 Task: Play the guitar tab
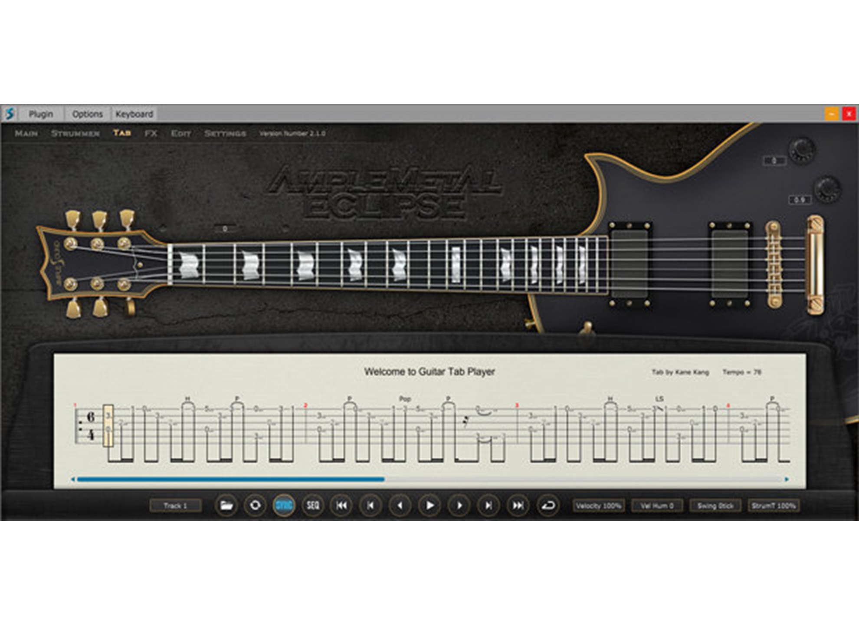click(429, 506)
